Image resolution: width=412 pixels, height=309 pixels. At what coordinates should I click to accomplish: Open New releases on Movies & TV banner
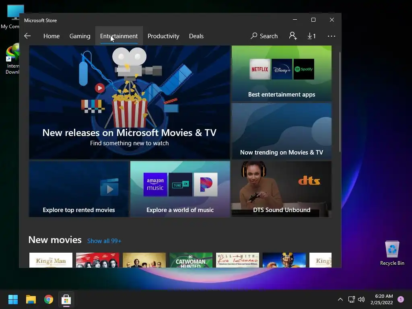[x=130, y=102]
